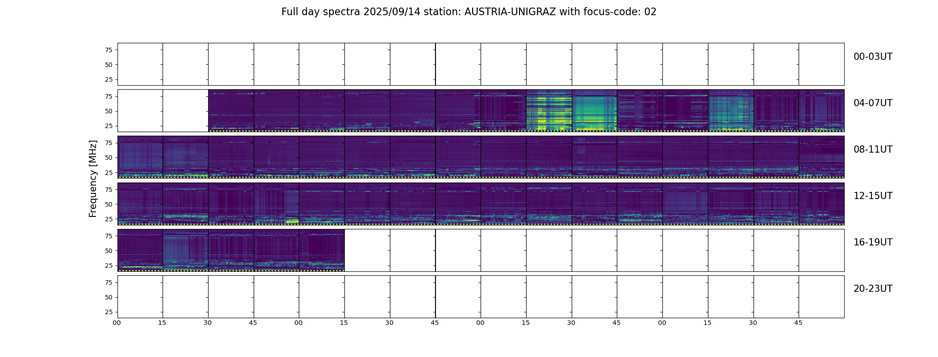Screen dimensions: 938x357
Task: Click the 75 tick of the 16-19UT row
Action: (109, 236)
